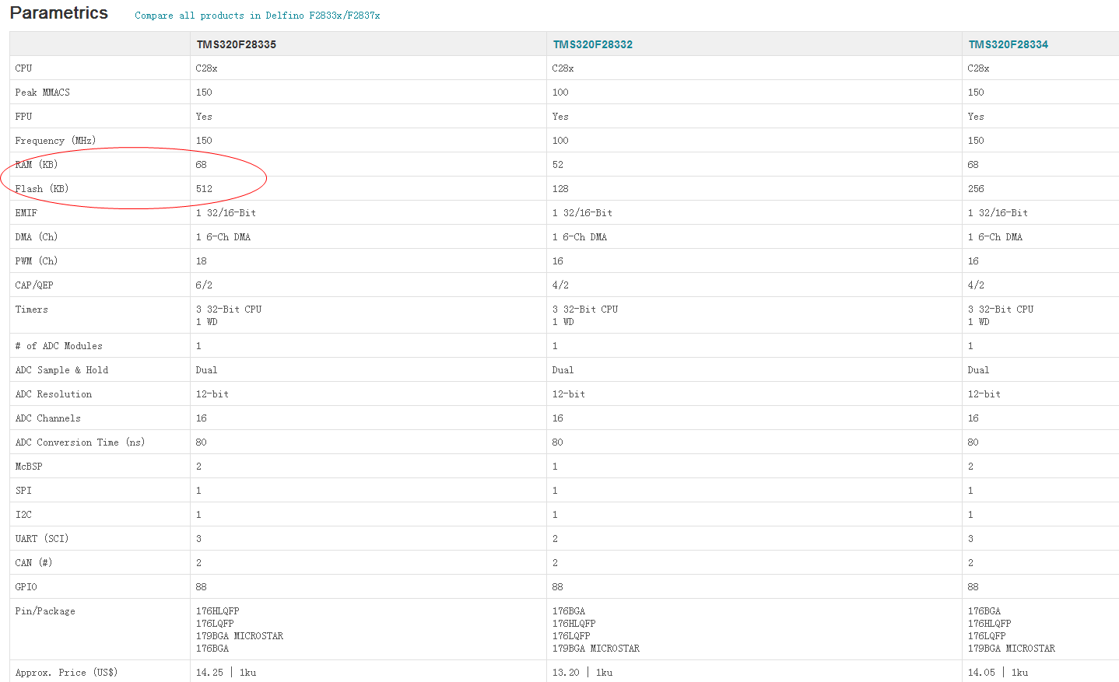Select price 13.20 | 1ku for TMS320F28332
Image resolution: width=1119 pixels, height=682 pixels.
pos(582,673)
